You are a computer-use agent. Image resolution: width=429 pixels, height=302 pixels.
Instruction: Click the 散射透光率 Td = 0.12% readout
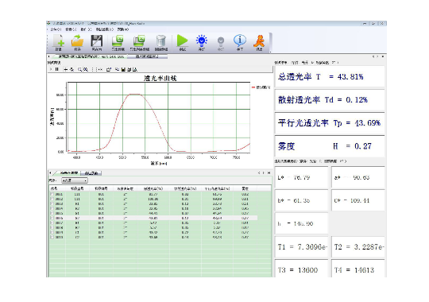click(330, 100)
